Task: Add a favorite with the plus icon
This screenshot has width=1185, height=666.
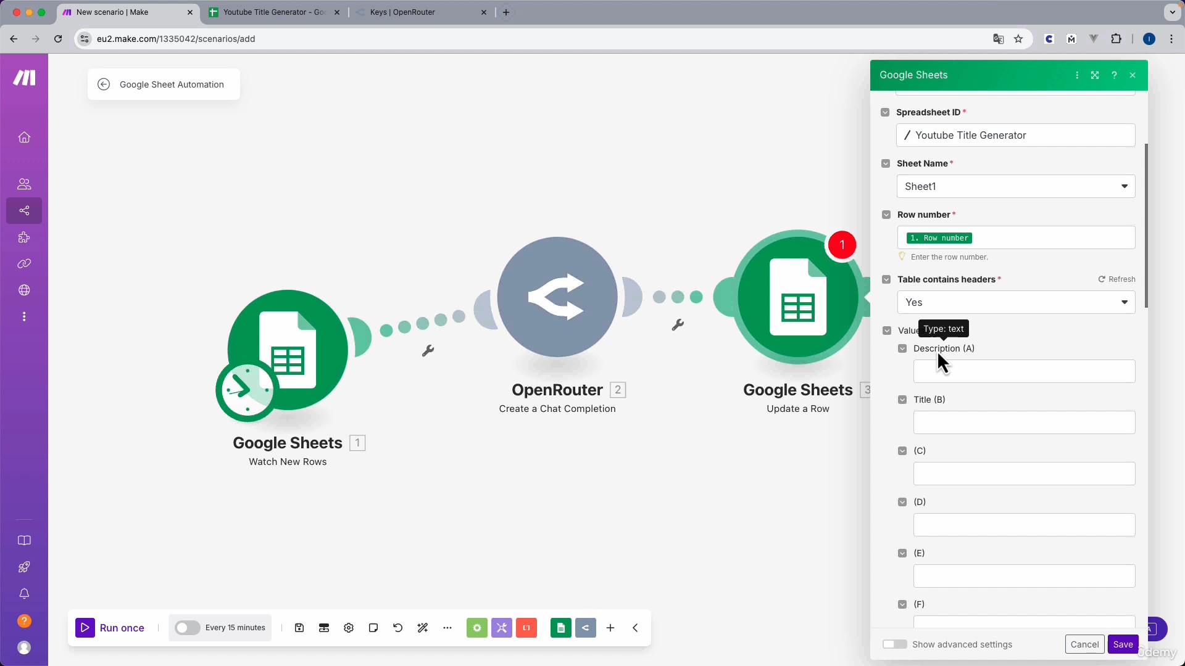Action: 610,628
